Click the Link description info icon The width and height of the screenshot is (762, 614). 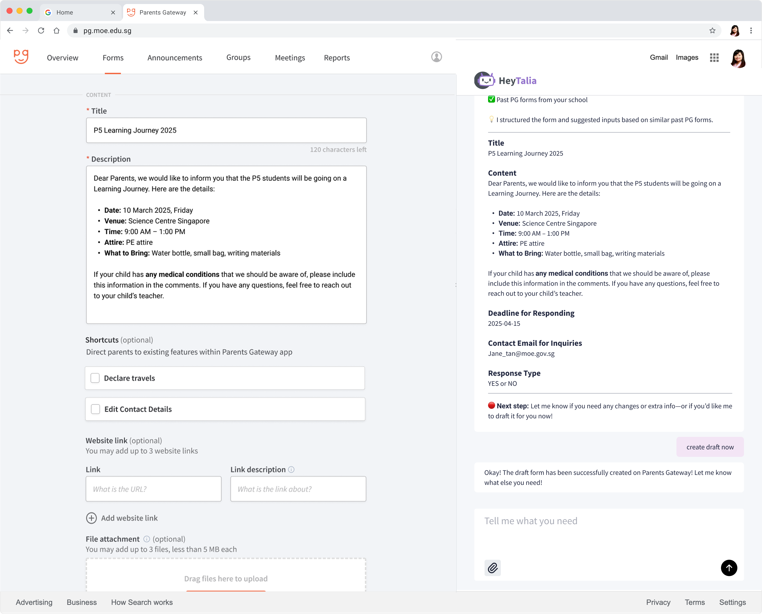(x=291, y=469)
